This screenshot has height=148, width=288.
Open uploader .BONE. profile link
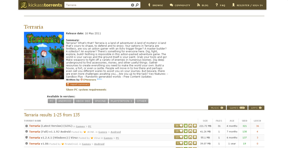pos(90,132)
